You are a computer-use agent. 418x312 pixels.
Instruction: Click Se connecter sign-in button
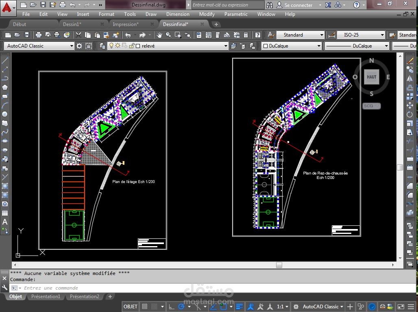[x=298, y=5]
